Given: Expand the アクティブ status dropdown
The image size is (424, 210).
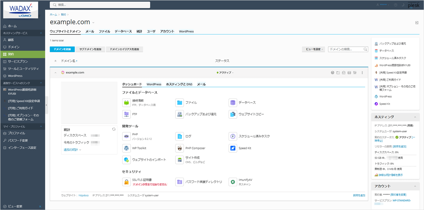Looking at the screenshot, I should [x=225, y=73].
